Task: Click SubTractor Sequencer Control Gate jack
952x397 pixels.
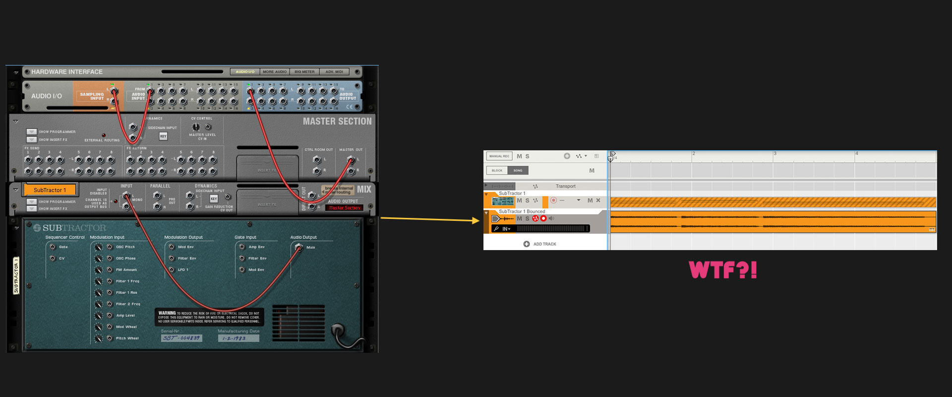Action: click(x=53, y=247)
